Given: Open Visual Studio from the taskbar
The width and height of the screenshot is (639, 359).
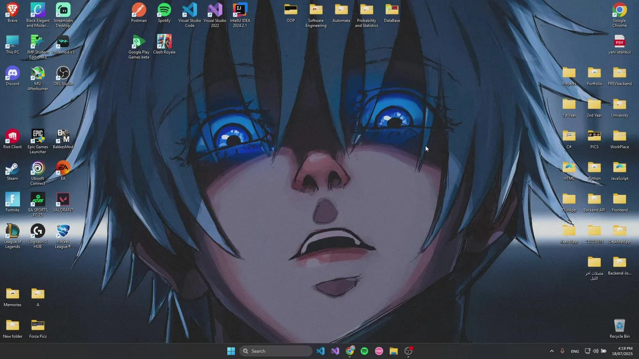Looking at the screenshot, I should pyautogui.click(x=335, y=351).
